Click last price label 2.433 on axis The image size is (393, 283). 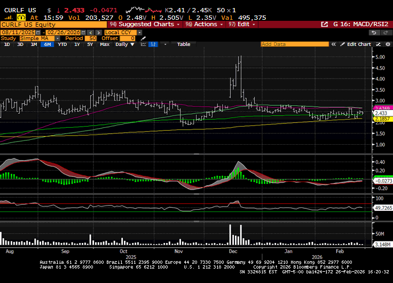(382, 113)
